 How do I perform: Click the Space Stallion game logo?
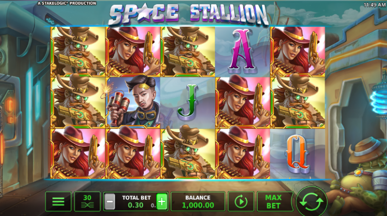coord(188,14)
